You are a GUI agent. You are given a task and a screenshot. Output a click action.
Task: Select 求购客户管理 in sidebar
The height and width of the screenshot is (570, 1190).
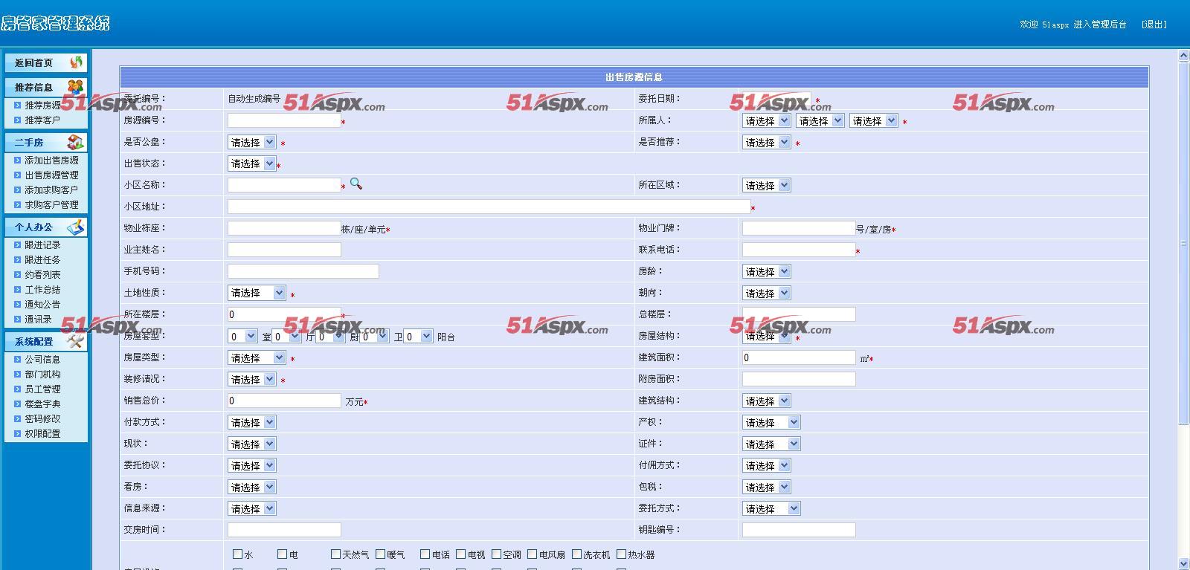click(x=51, y=204)
